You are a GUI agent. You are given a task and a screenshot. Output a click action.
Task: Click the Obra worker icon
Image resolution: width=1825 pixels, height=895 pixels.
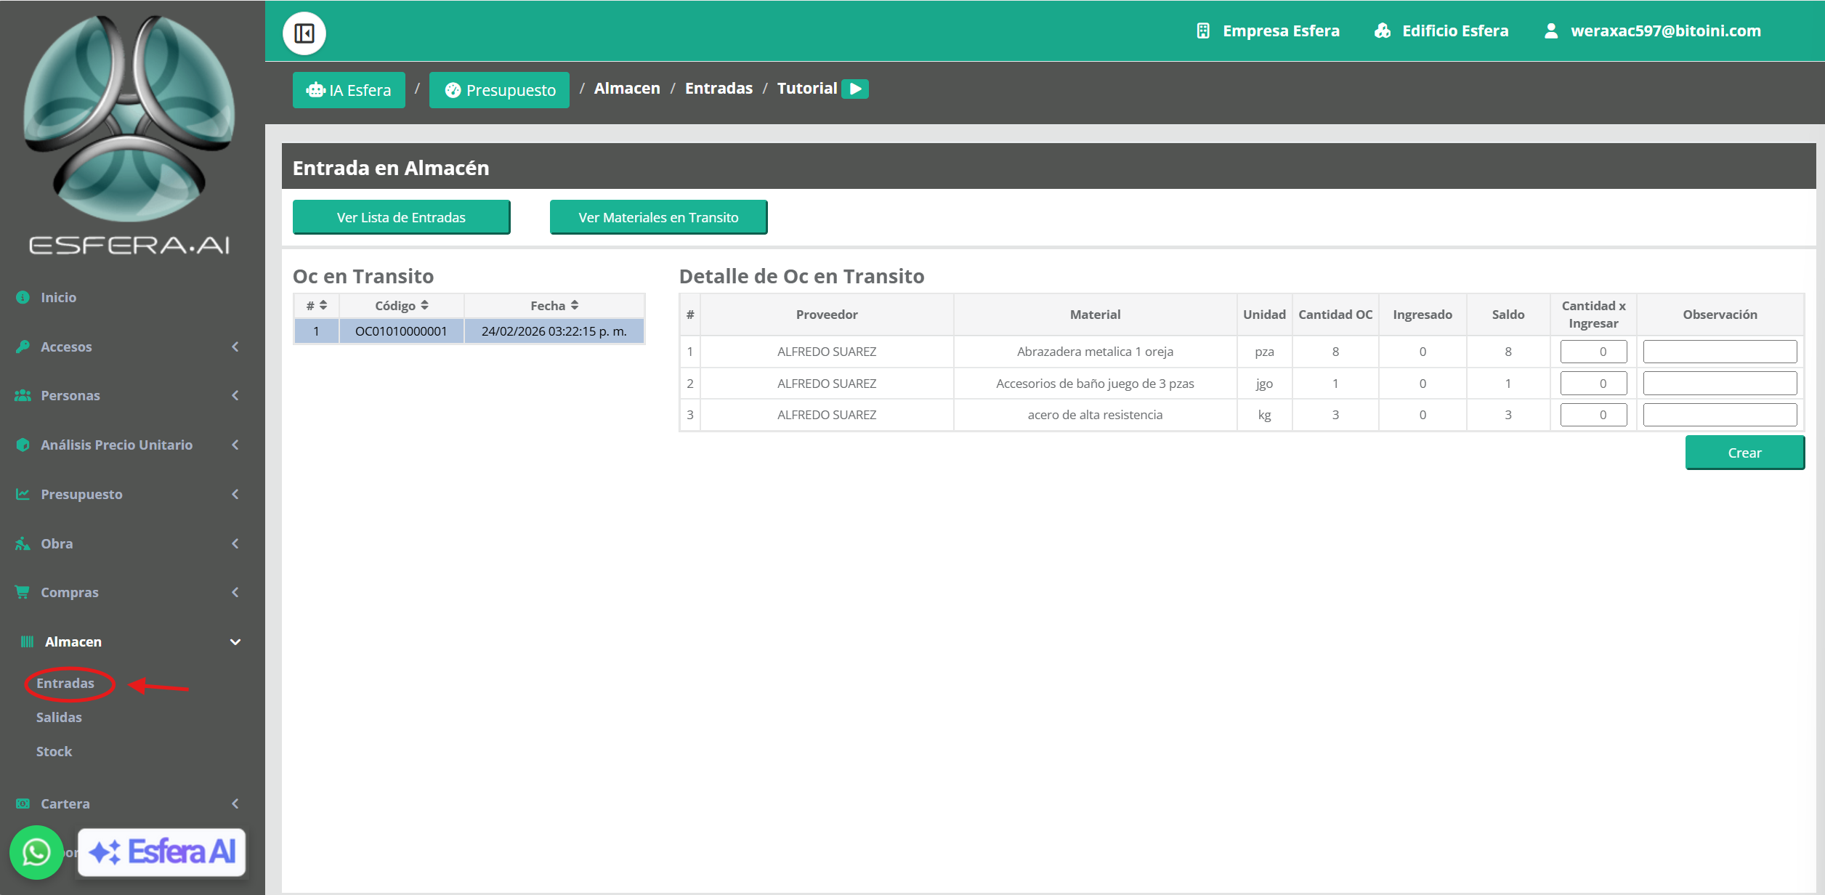(x=23, y=543)
